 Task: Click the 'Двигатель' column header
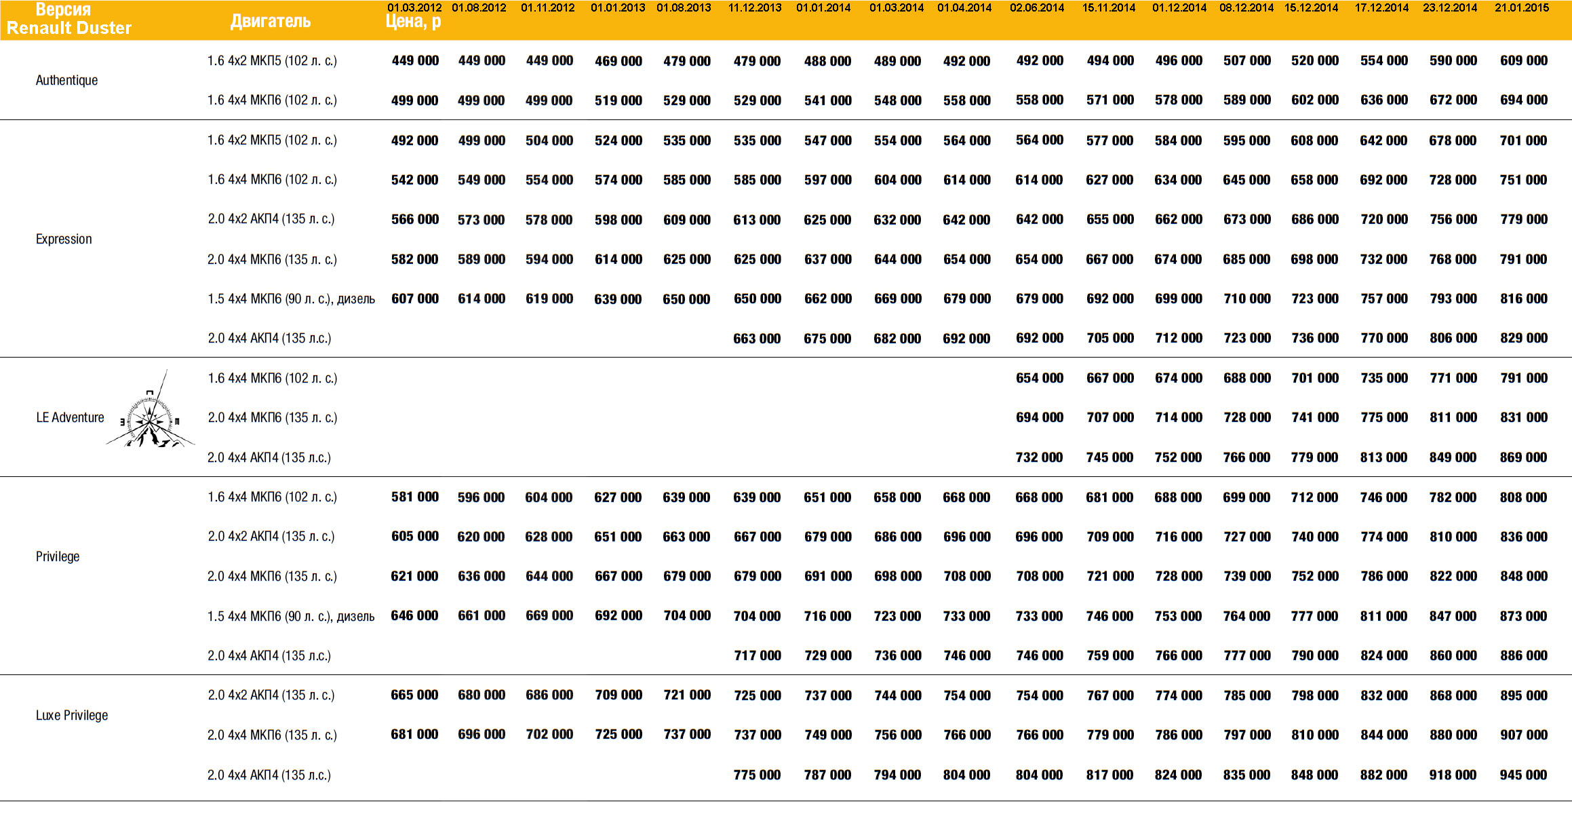[x=271, y=21]
